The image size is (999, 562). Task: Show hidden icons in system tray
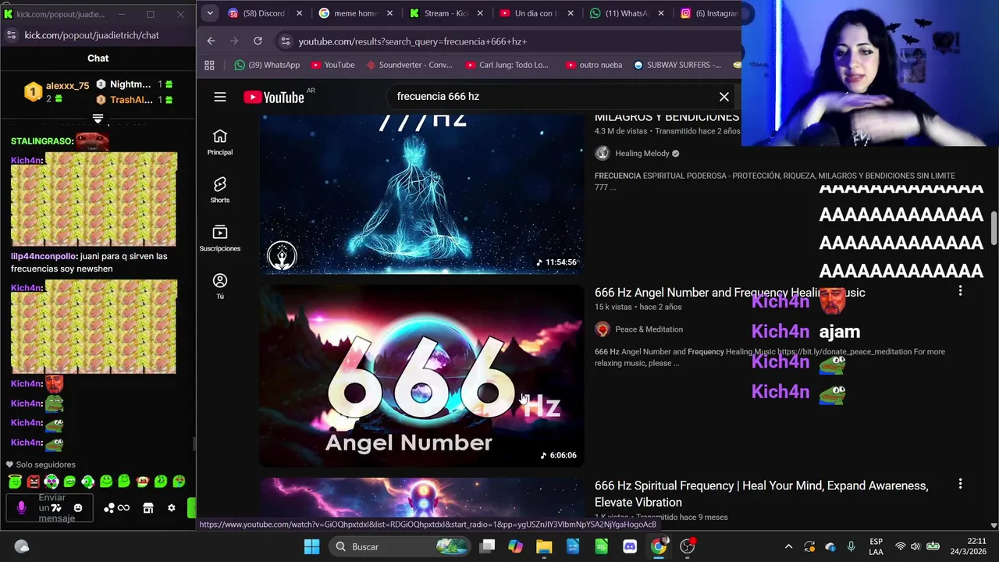(x=788, y=546)
